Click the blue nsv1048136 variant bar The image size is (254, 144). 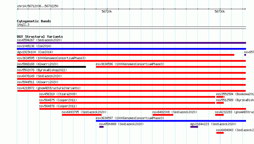131,49
